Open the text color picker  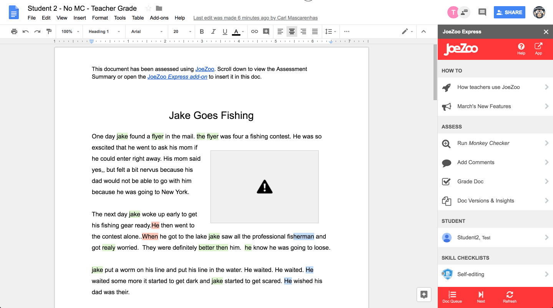pyautogui.click(x=237, y=31)
